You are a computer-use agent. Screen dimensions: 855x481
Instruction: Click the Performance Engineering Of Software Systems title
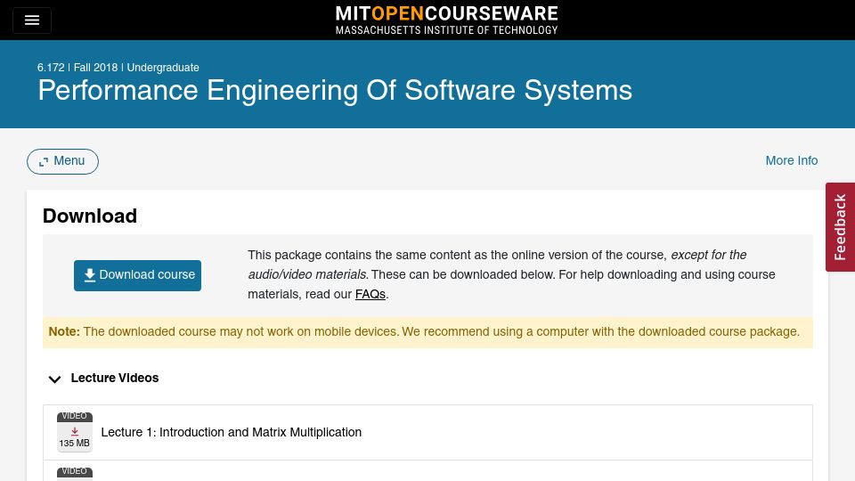[335, 90]
